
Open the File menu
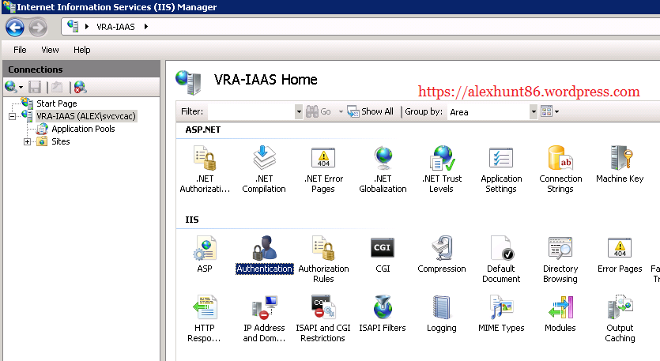pos(20,50)
